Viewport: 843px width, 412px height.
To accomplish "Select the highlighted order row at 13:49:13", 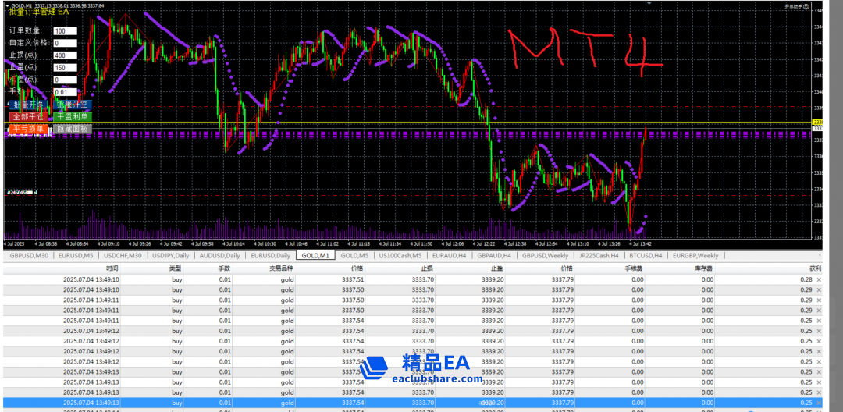I will point(390,402).
